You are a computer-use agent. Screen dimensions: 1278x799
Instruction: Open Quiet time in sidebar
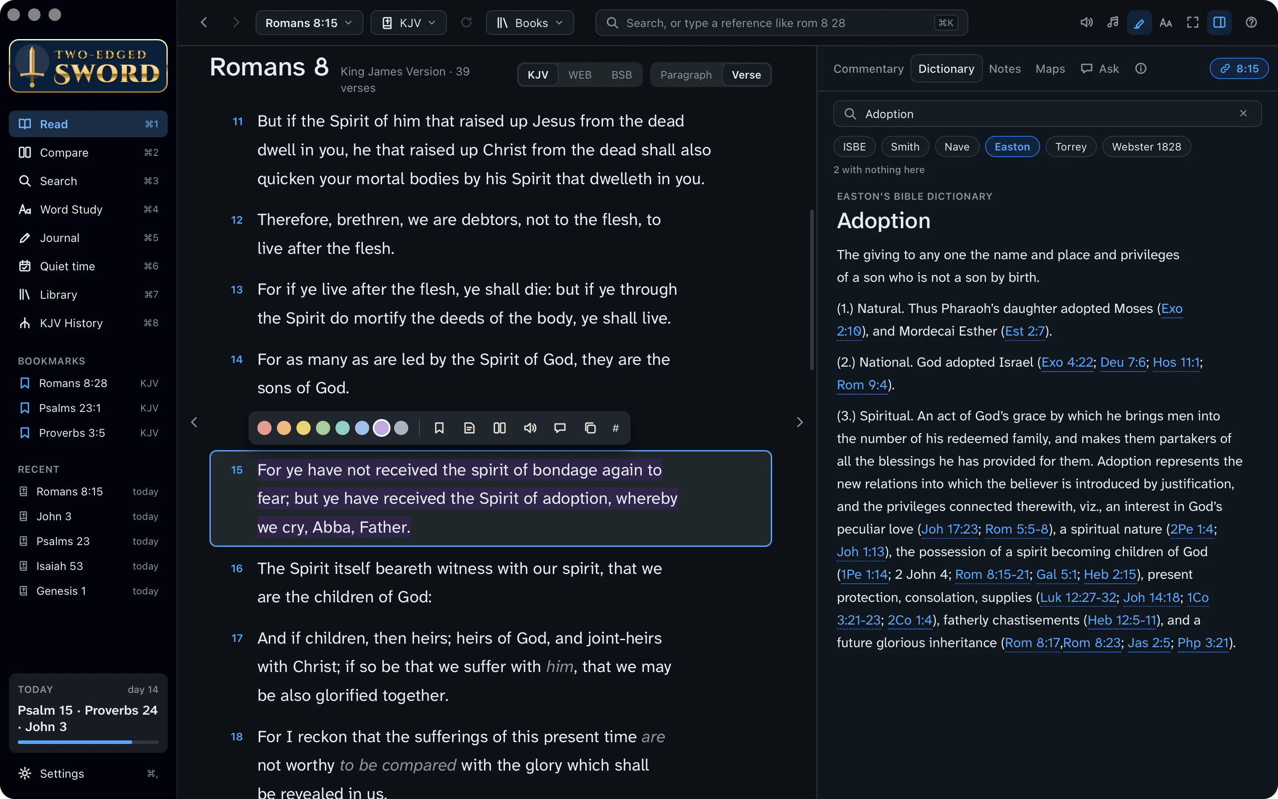(x=88, y=266)
